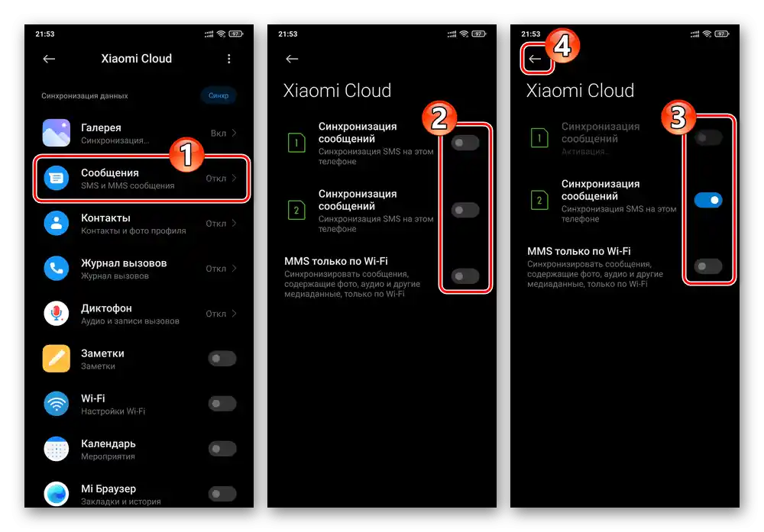
Task: Expand Диктофон chevron next to Откл
Action: (235, 314)
